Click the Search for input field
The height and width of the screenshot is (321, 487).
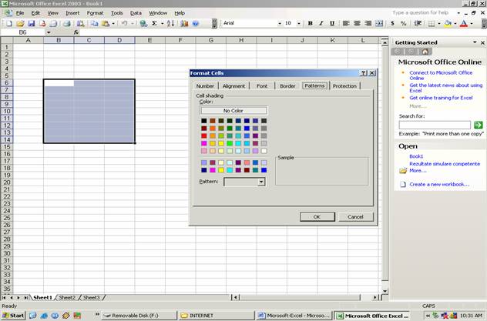(435, 125)
